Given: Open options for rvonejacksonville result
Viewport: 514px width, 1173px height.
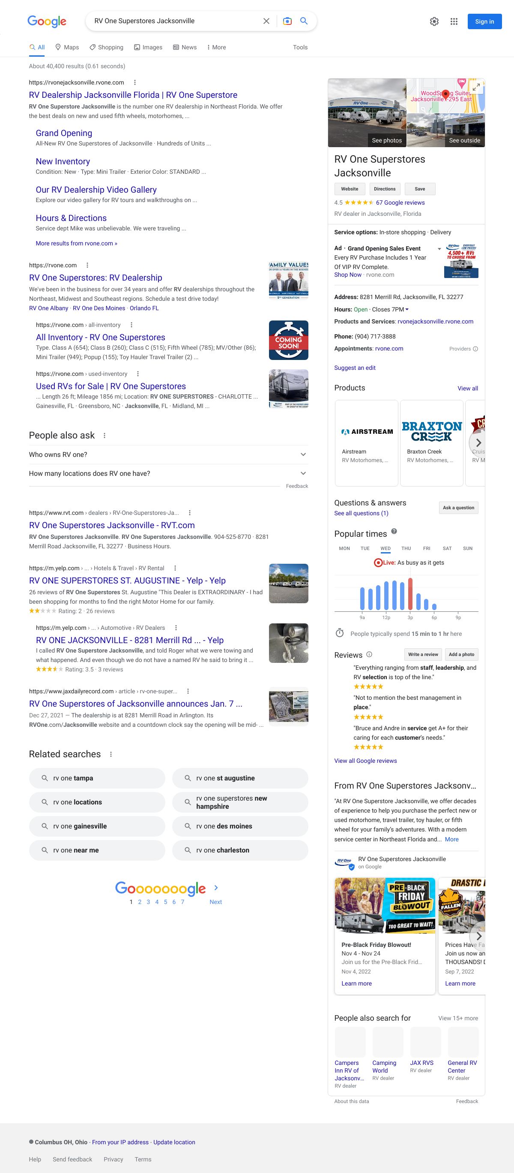Looking at the screenshot, I should pos(134,82).
